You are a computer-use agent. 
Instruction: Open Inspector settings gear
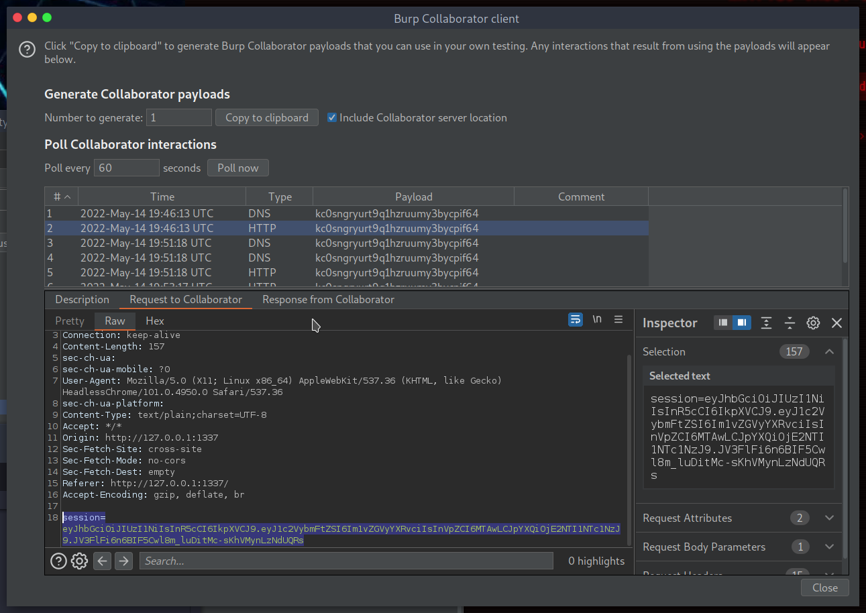click(813, 323)
